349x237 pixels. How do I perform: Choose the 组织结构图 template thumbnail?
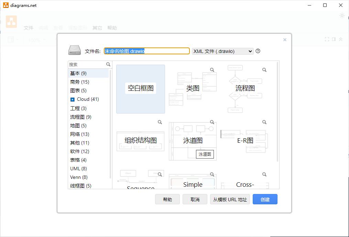pos(140,141)
